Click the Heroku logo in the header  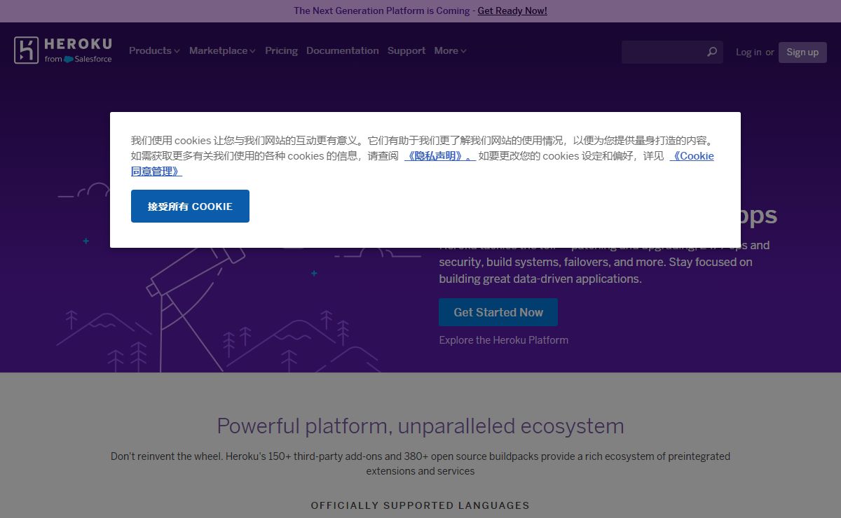pos(63,50)
